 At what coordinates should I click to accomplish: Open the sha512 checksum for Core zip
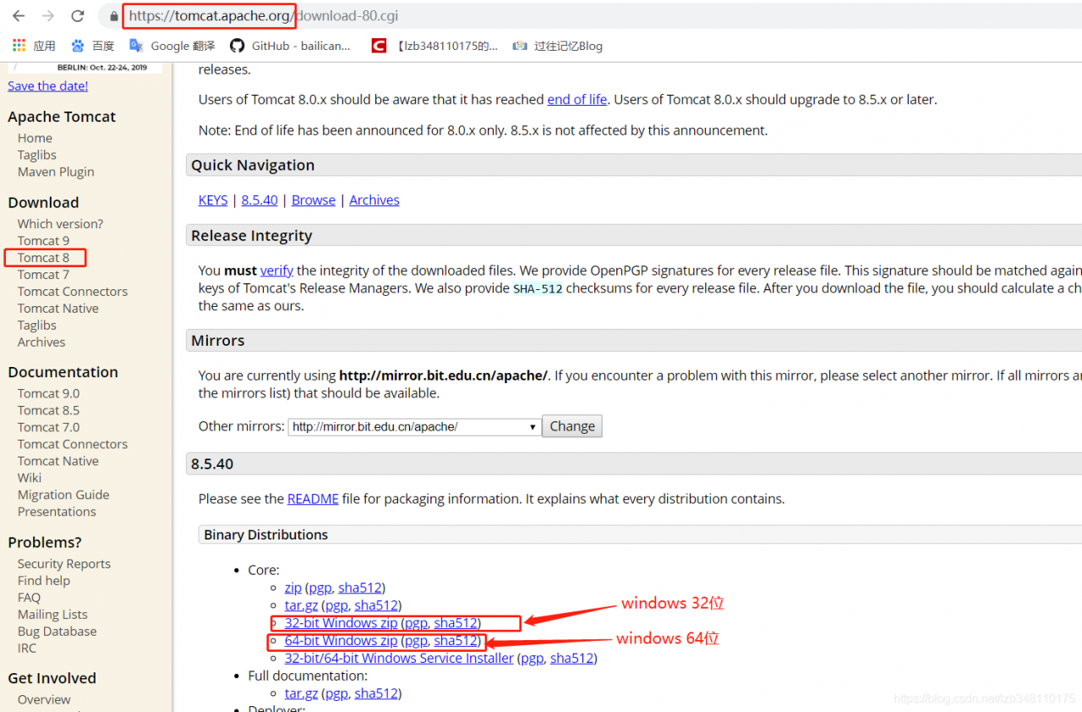pyautogui.click(x=360, y=587)
